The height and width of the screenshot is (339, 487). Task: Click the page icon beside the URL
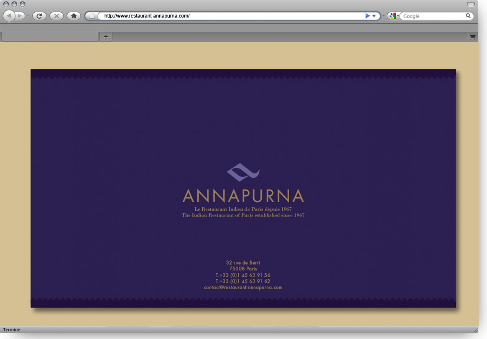[92, 16]
